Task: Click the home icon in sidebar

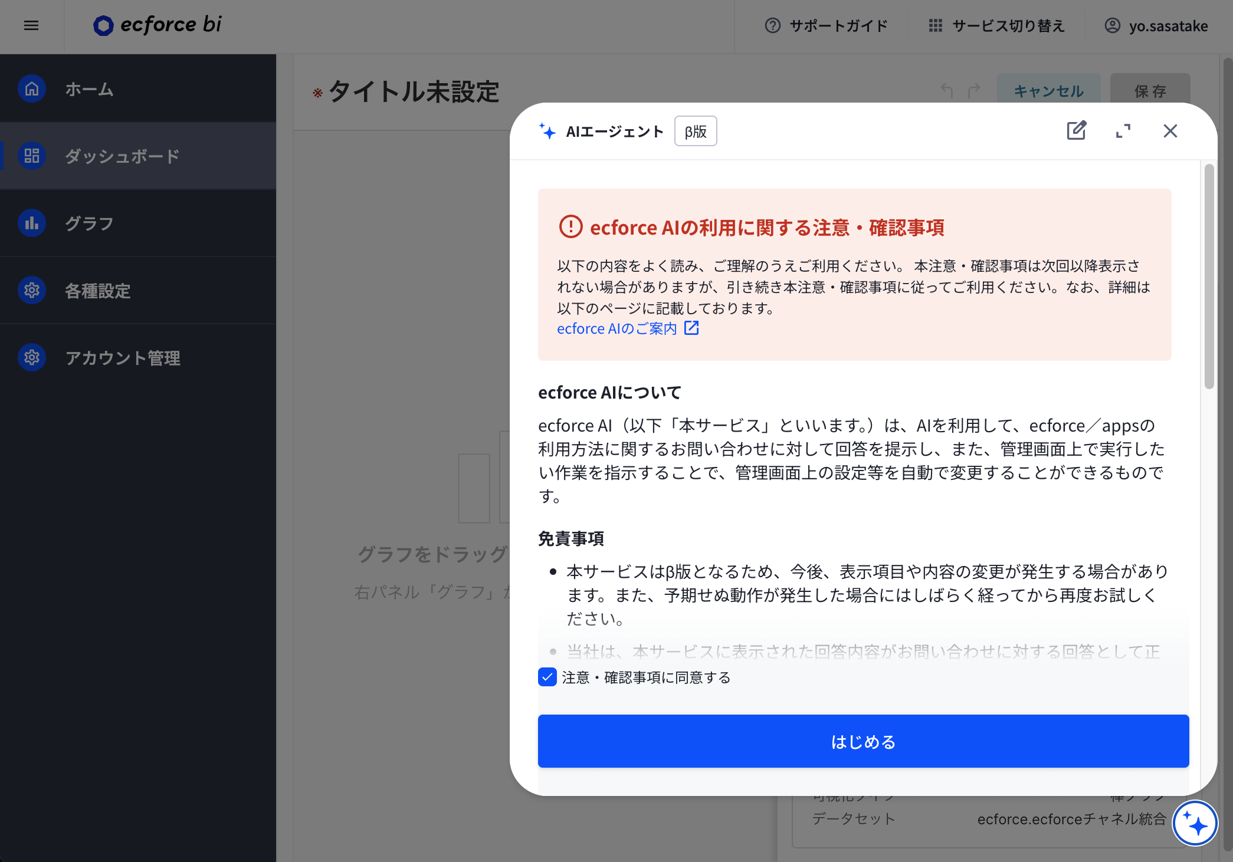Action: tap(32, 89)
